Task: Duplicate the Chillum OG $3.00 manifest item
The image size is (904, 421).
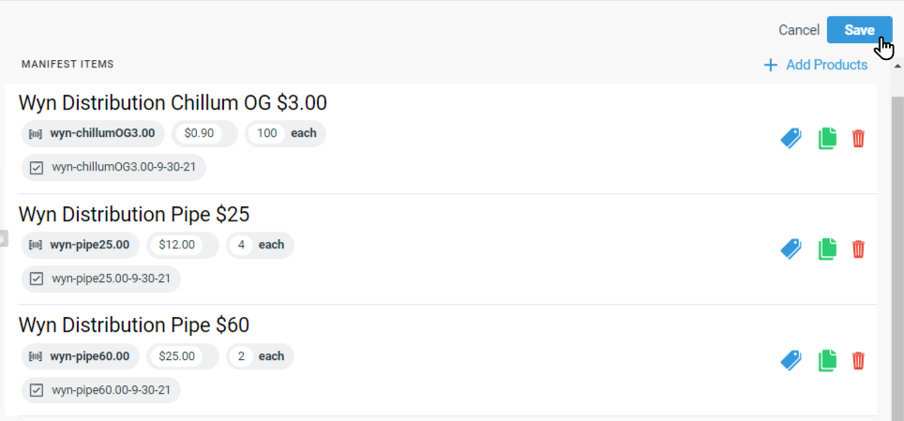Action: click(x=827, y=139)
